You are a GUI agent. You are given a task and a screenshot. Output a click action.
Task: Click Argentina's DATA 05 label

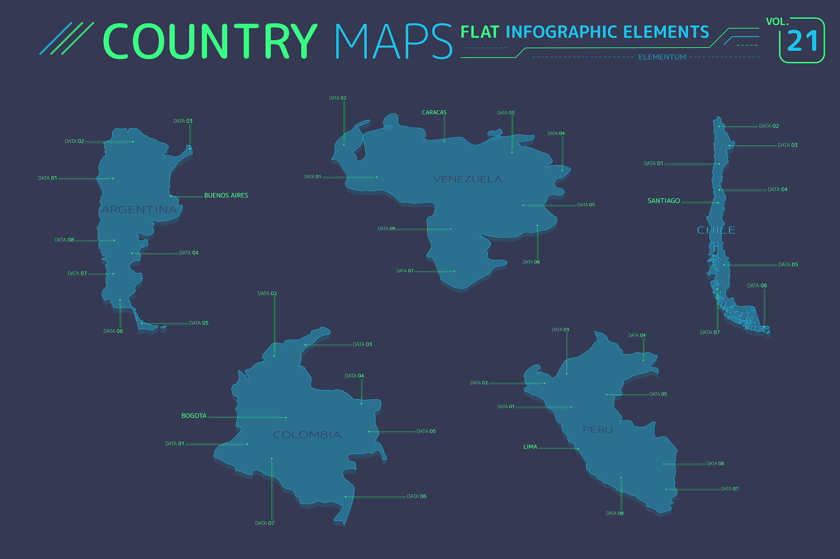click(199, 323)
